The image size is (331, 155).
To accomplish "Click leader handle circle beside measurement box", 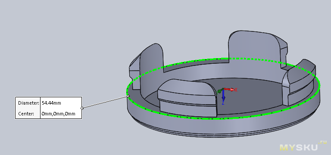I will pos(82,108).
